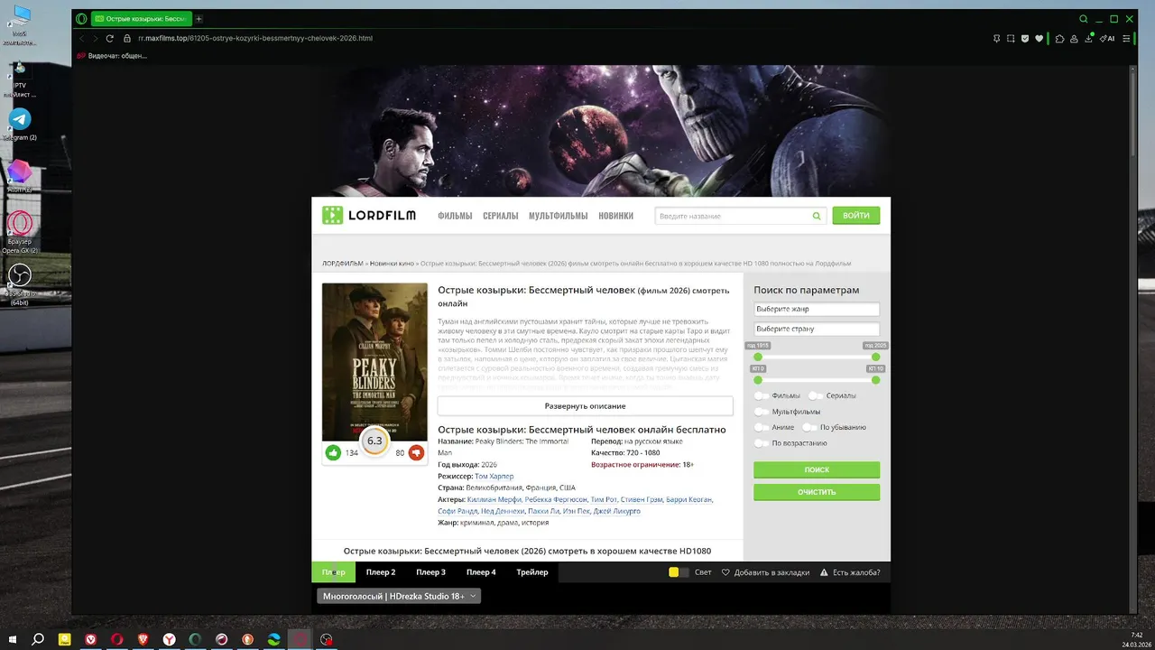Open the snapshot capture tool icon

pyautogui.click(x=1012, y=39)
